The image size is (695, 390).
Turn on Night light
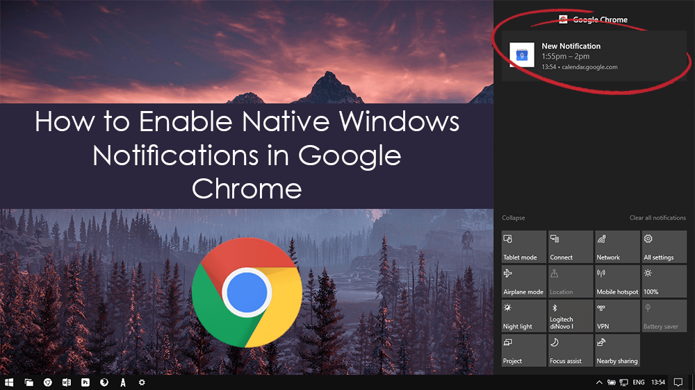524,316
